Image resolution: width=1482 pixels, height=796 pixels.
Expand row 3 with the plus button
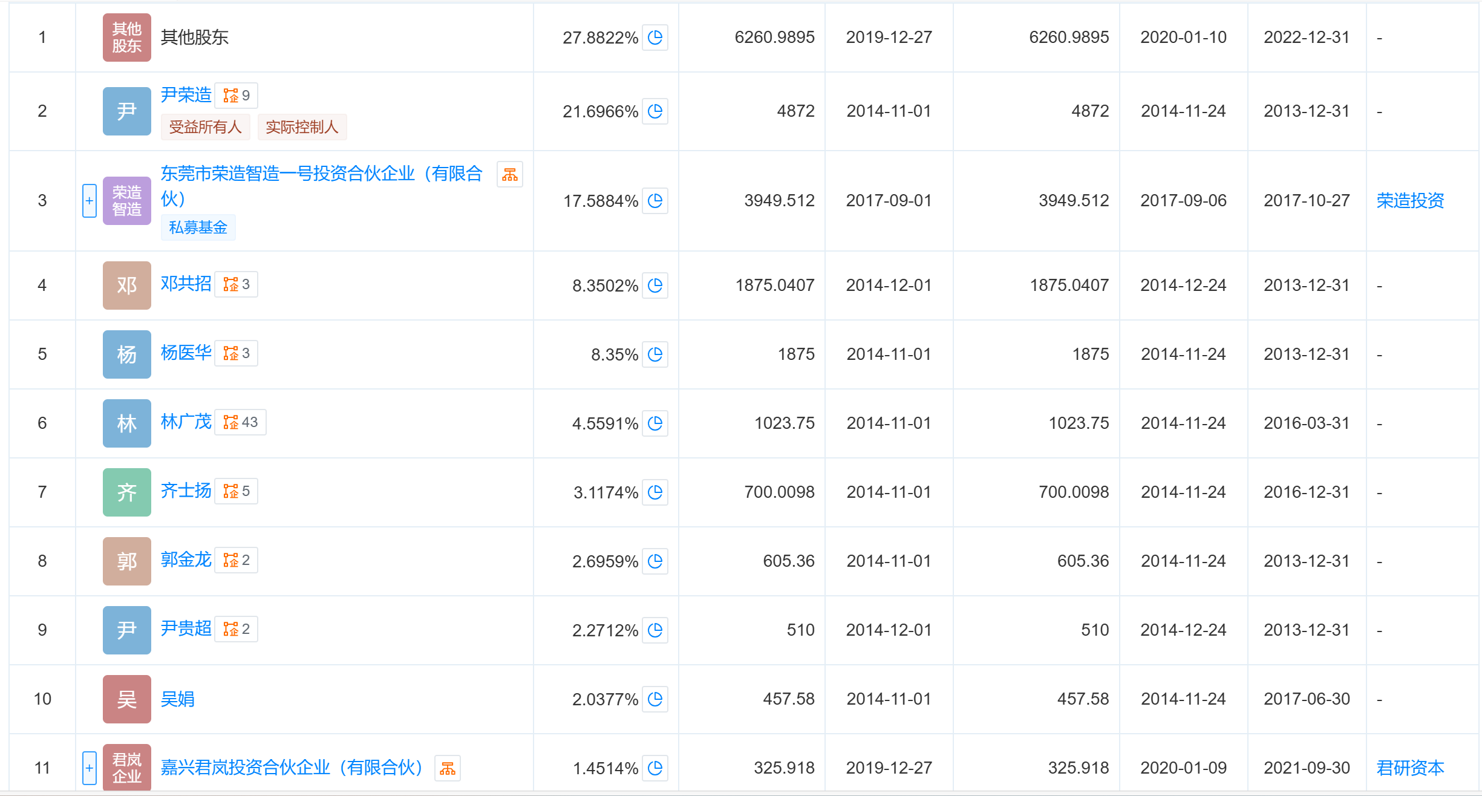89,200
